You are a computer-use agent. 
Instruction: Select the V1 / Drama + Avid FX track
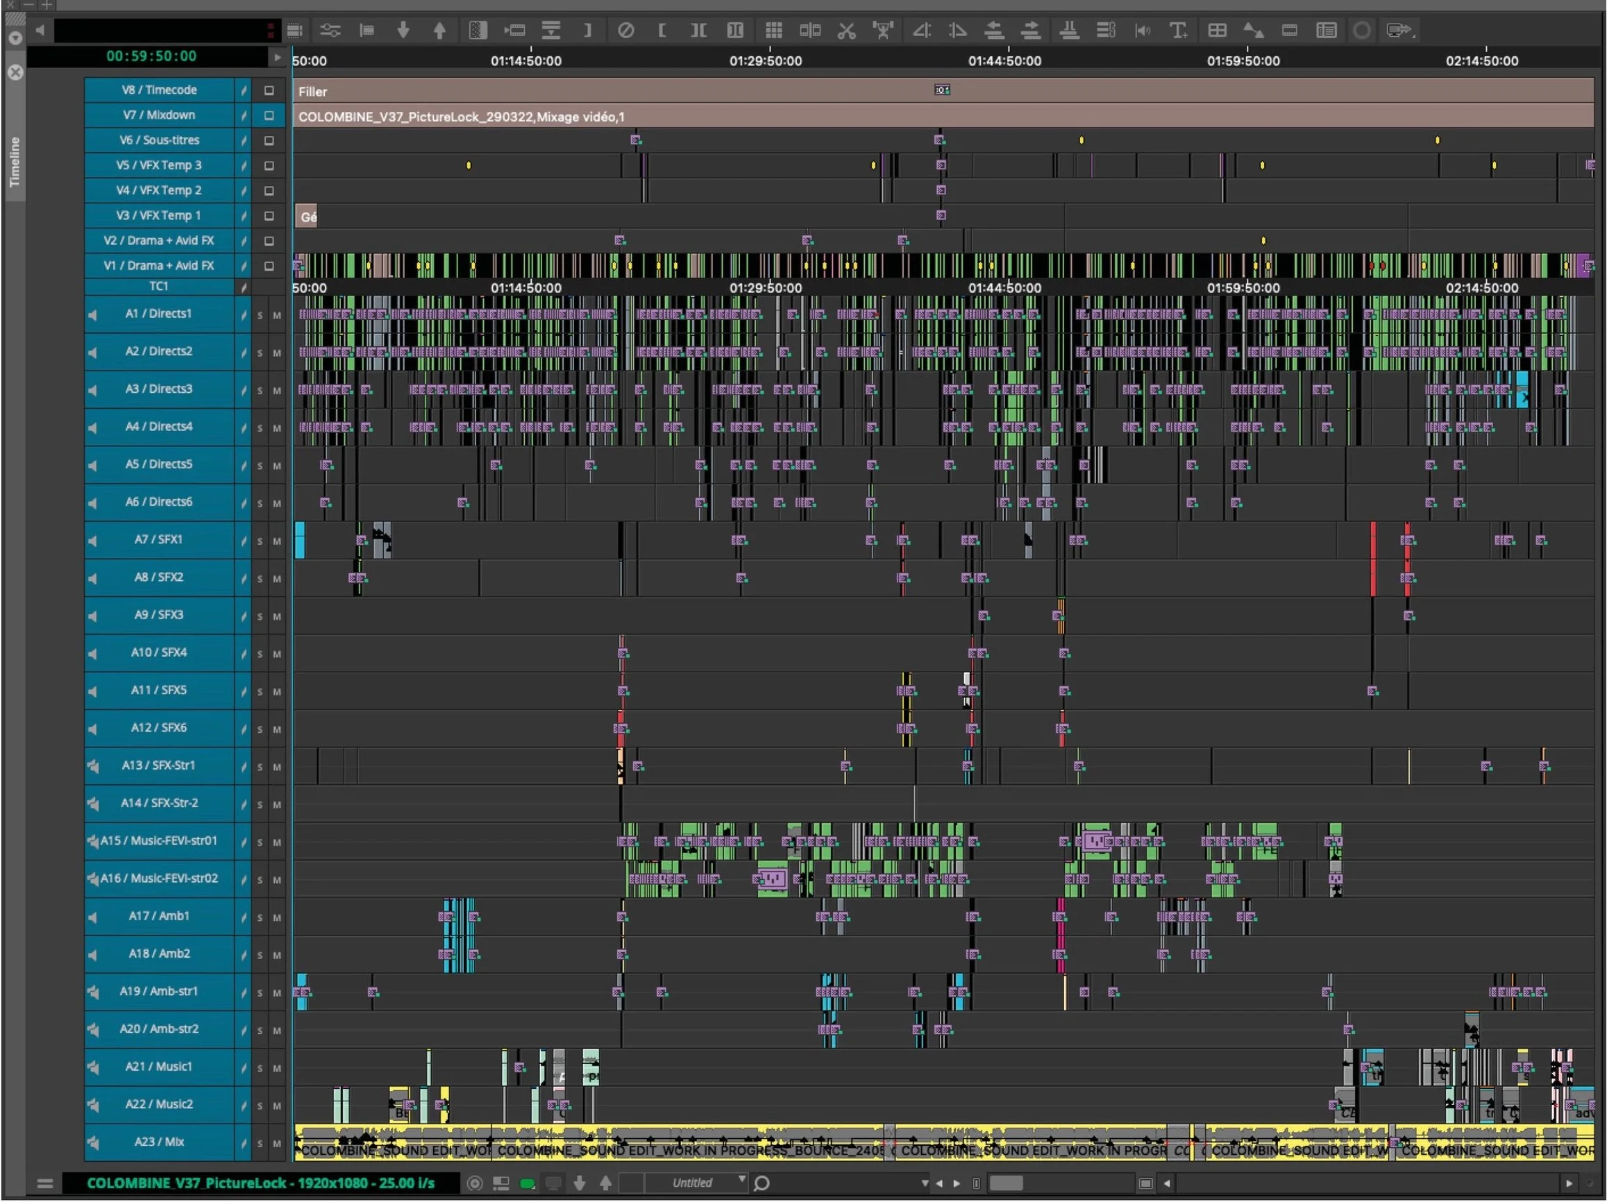point(158,266)
